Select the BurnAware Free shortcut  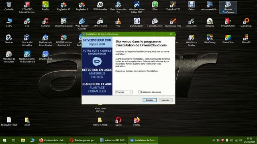173,22
